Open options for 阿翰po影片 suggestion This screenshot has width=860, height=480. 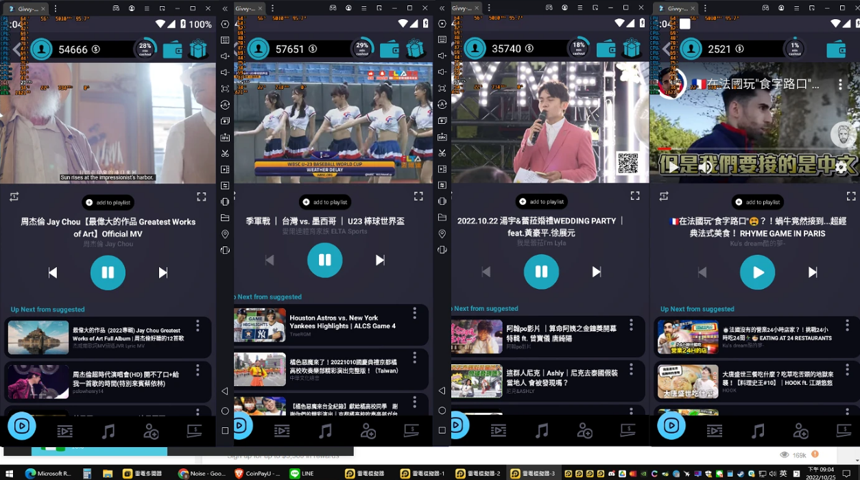[x=632, y=325]
